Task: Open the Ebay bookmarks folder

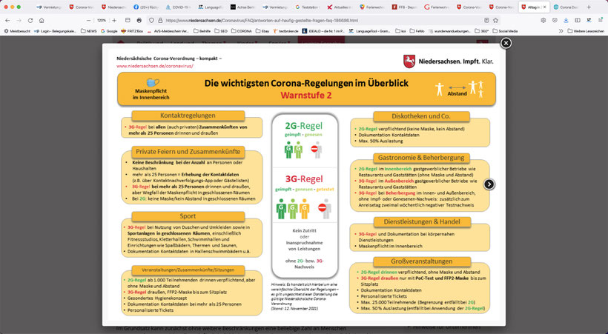Action: click(x=262, y=31)
